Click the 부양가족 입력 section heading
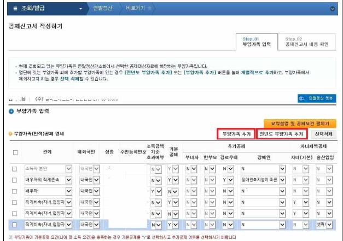The width and height of the screenshot is (343, 241). (x=33, y=111)
